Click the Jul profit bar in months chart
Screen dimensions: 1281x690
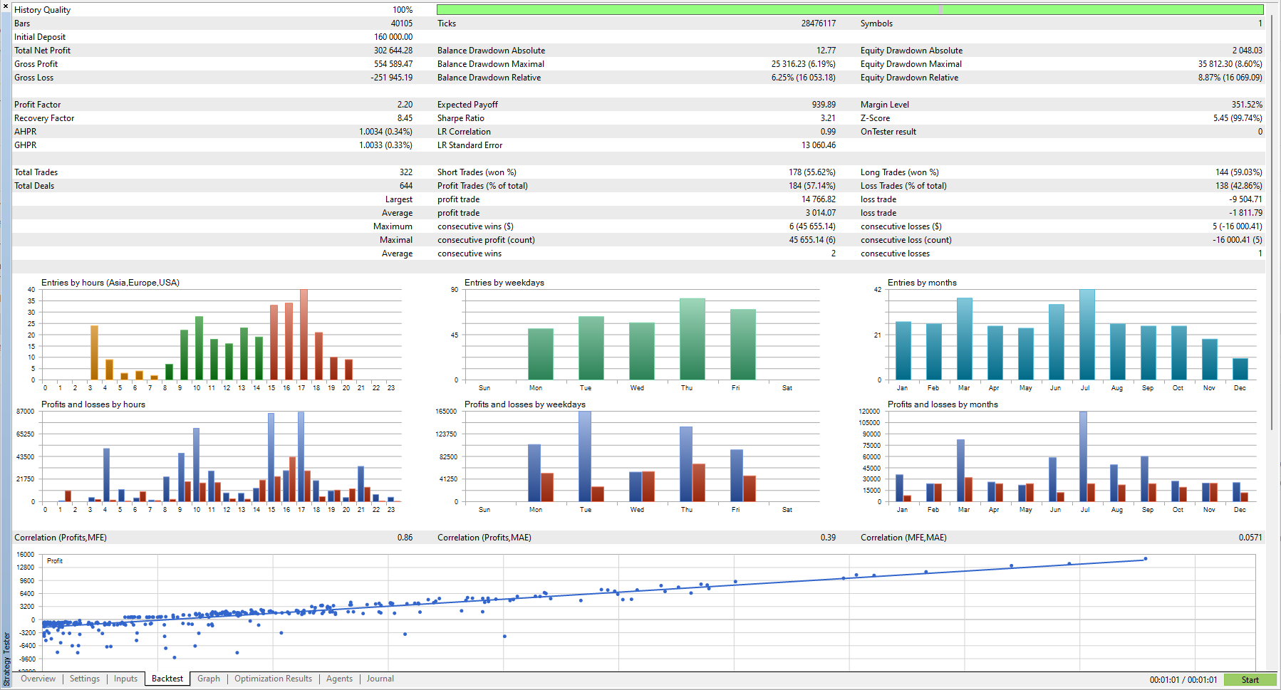[1083, 456]
